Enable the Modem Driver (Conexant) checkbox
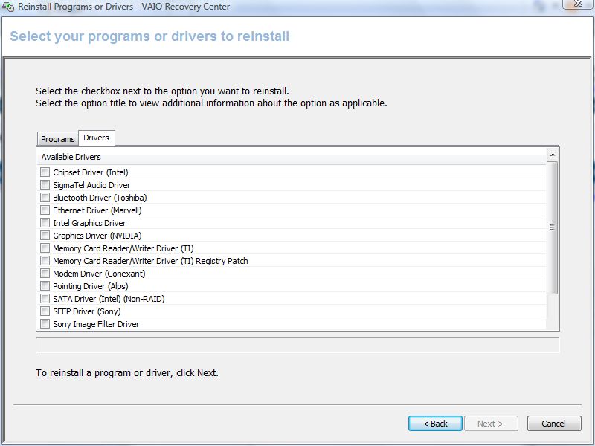595x446 pixels. click(x=45, y=274)
